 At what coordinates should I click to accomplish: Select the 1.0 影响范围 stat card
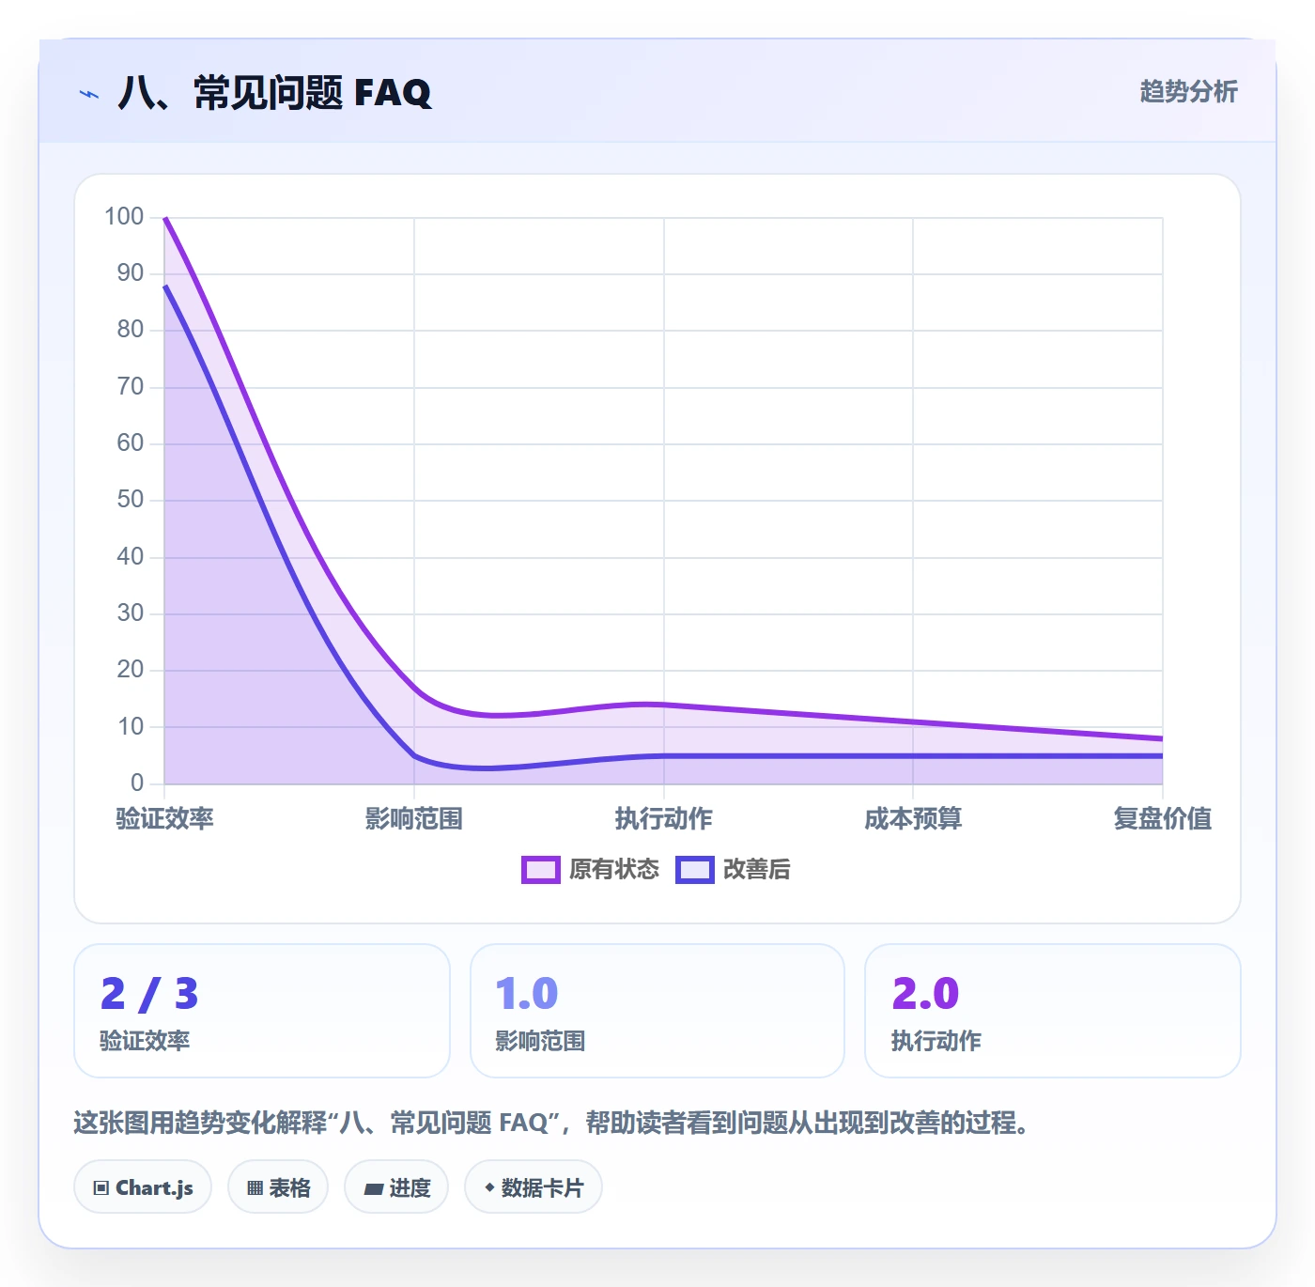coord(657,1011)
